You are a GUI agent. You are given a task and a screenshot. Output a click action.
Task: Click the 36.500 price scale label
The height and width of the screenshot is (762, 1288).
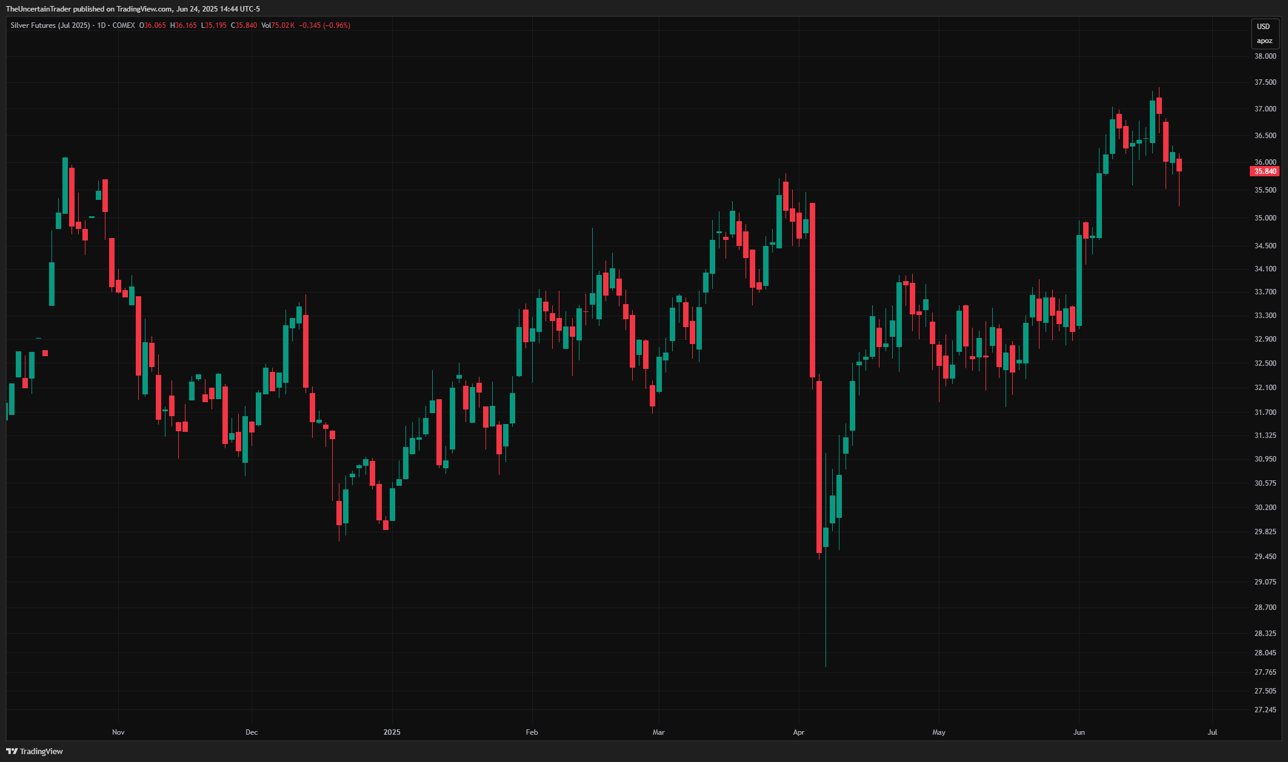tap(1266, 136)
